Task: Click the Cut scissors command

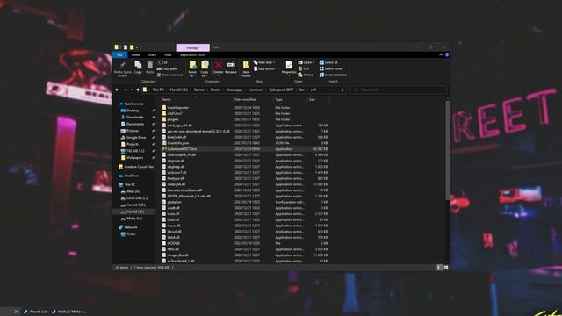Action: click(162, 62)
